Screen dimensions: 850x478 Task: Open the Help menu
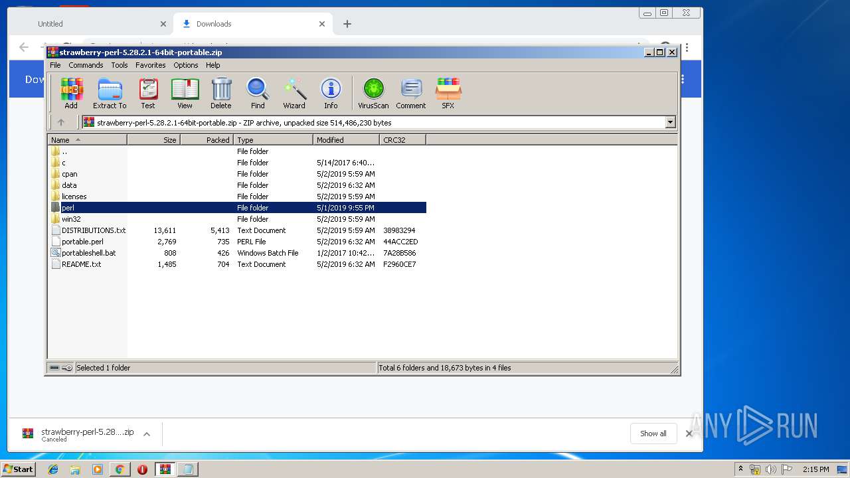coord(212,65)
